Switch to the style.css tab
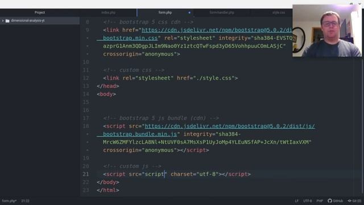Screen dimensions: 364x205 click(x=279, y=13)
